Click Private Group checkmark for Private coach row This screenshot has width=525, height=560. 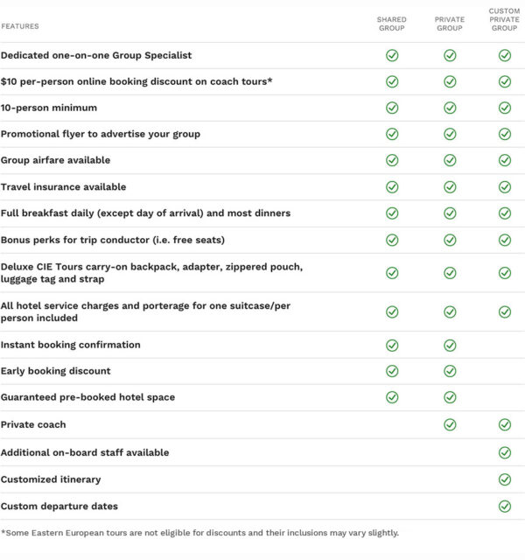click(x=450, y=424)
